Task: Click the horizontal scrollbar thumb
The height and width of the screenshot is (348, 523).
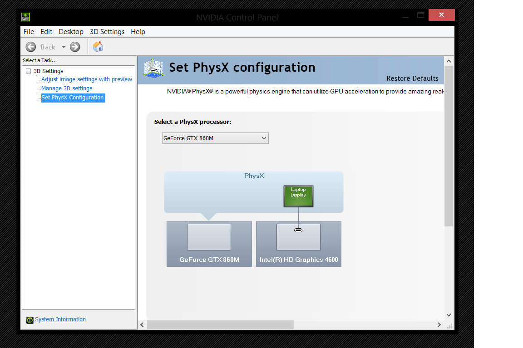Action: [x=221, y=325]
